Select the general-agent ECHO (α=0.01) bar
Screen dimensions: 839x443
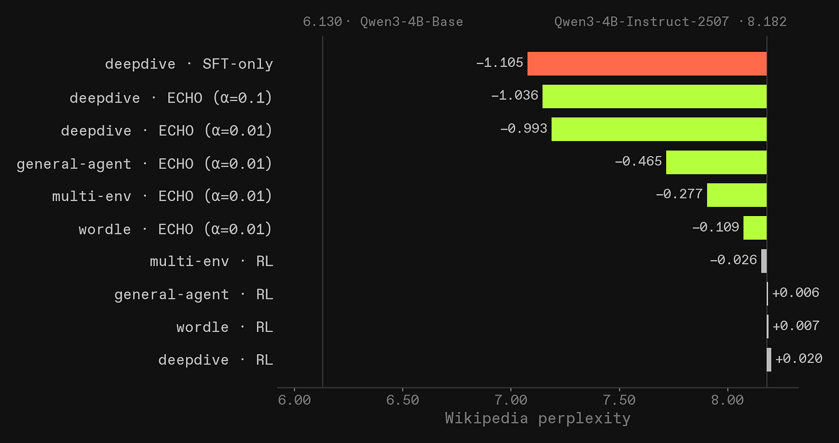716,162
